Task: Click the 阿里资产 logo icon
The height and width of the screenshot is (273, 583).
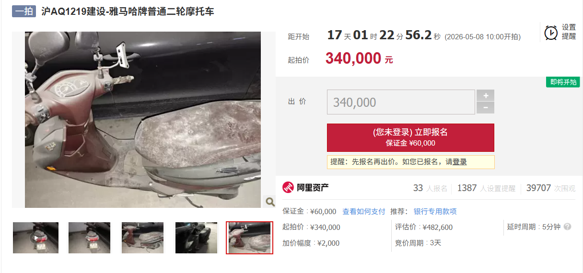Action: click(288, 188)
